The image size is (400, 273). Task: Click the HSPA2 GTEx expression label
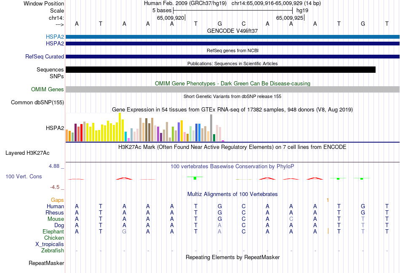click(55, 128)
